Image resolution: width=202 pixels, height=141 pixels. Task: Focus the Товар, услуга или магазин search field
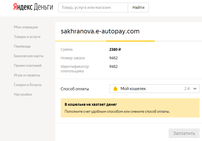tap(93, 7)
